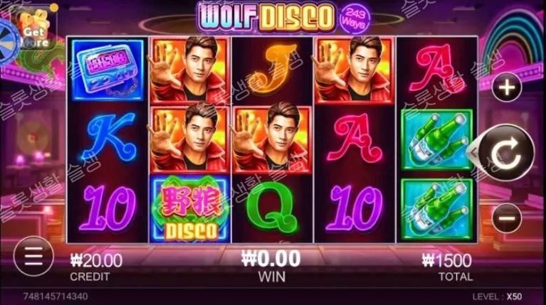Screen dimensions: 546x305
Task: Click bottom green bottles symbol
Action: pos(436,209)
